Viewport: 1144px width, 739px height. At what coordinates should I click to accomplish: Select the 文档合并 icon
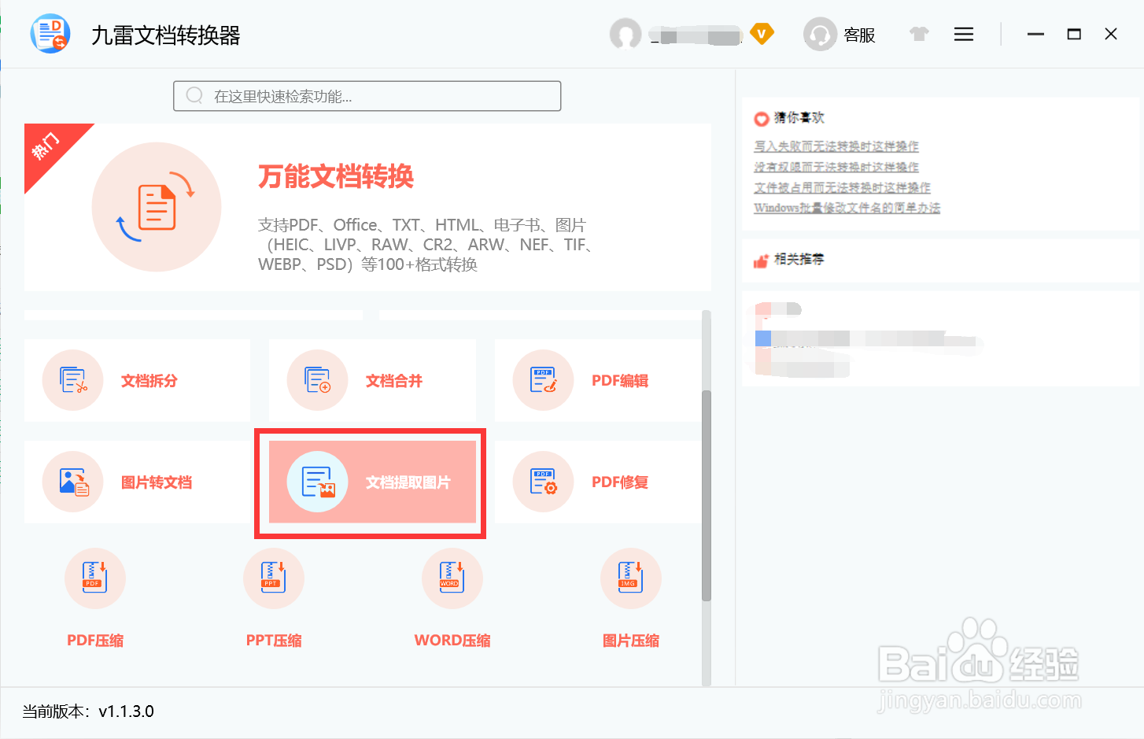(318, 380)
